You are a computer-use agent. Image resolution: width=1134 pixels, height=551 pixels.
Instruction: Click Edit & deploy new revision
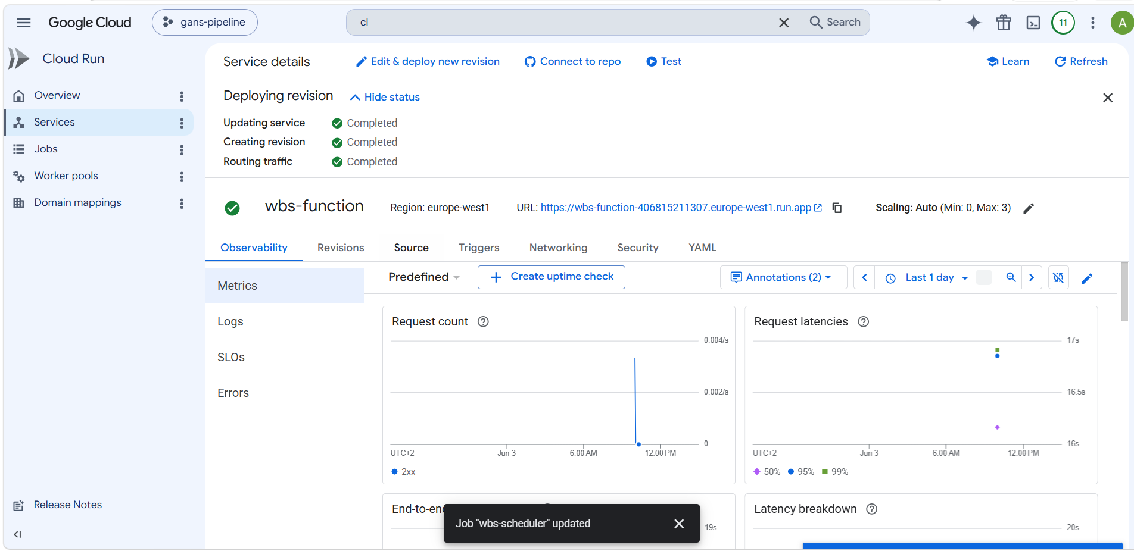click(x=428, y=61)
